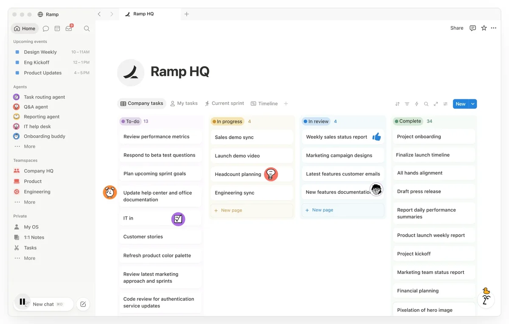509x324 pixels.
Task: Click the lightbulb avatar on Headcount planning
Action: (271, 174)
